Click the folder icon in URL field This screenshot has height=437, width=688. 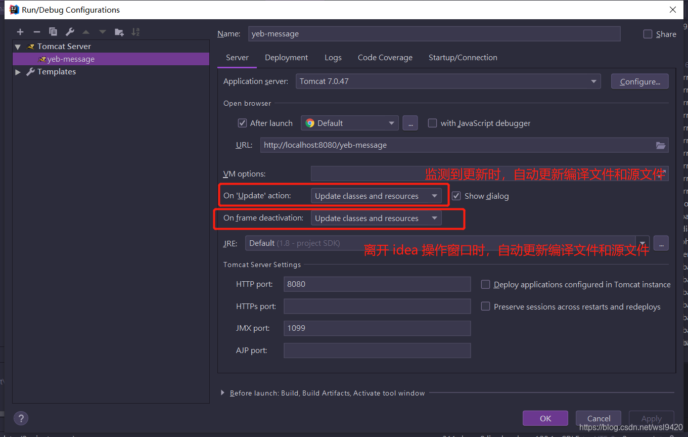661,145
